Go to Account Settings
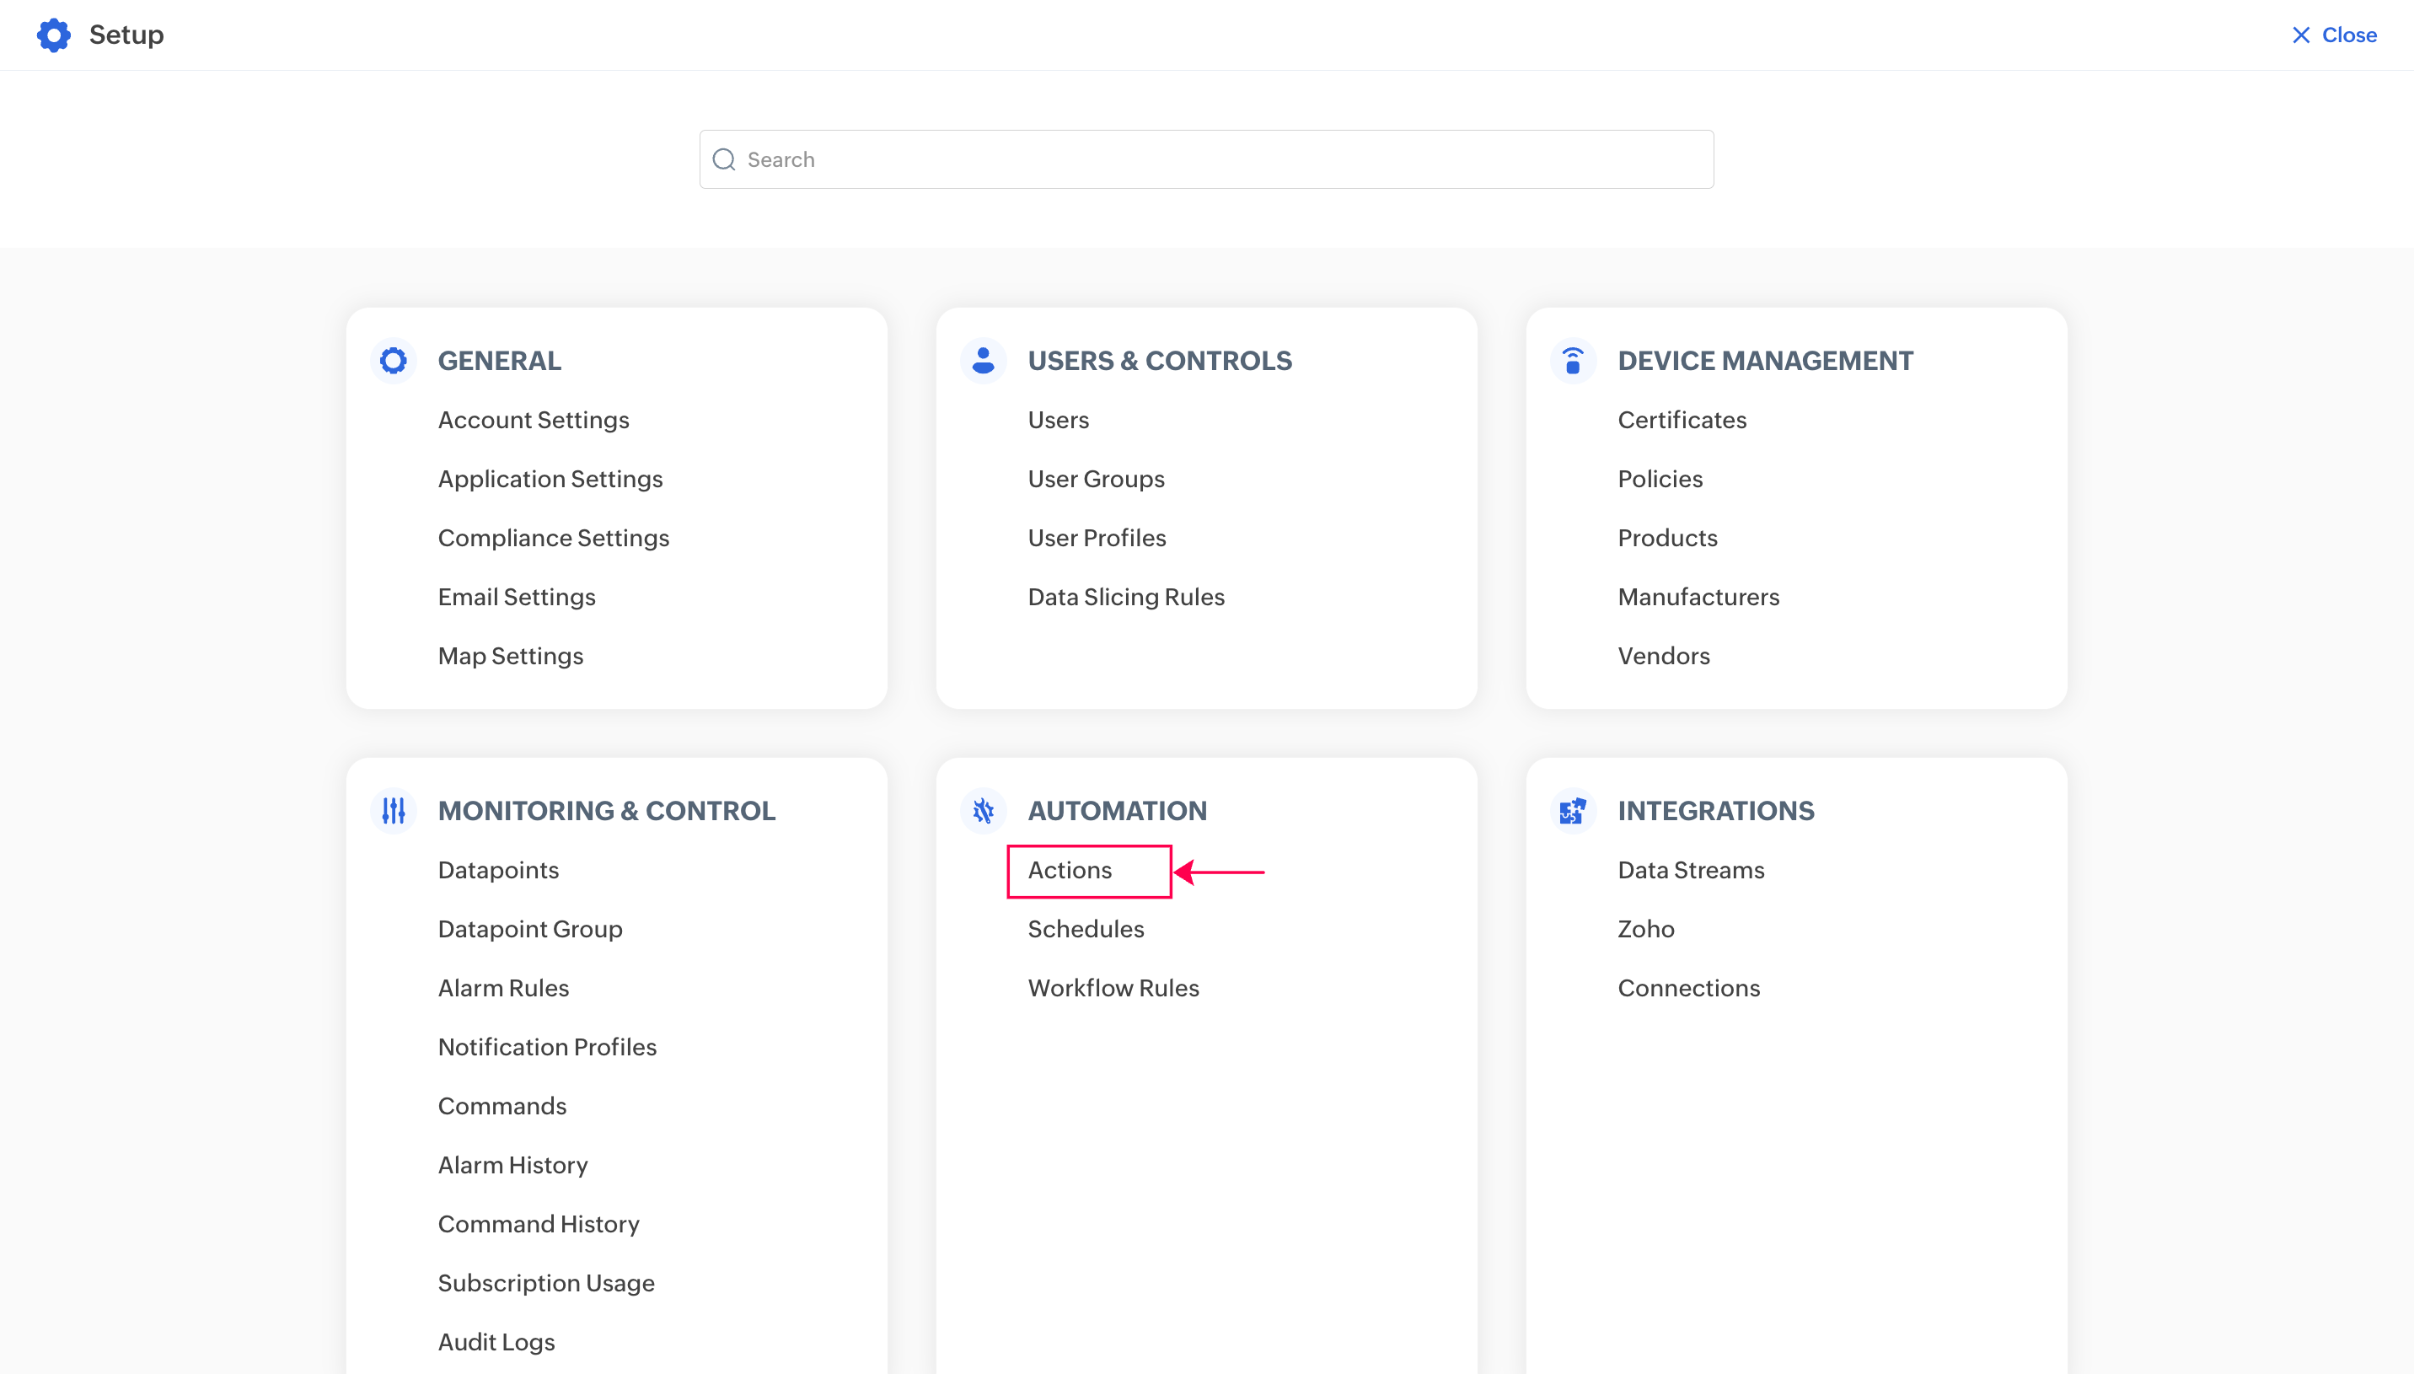 (x=533, y=420)
